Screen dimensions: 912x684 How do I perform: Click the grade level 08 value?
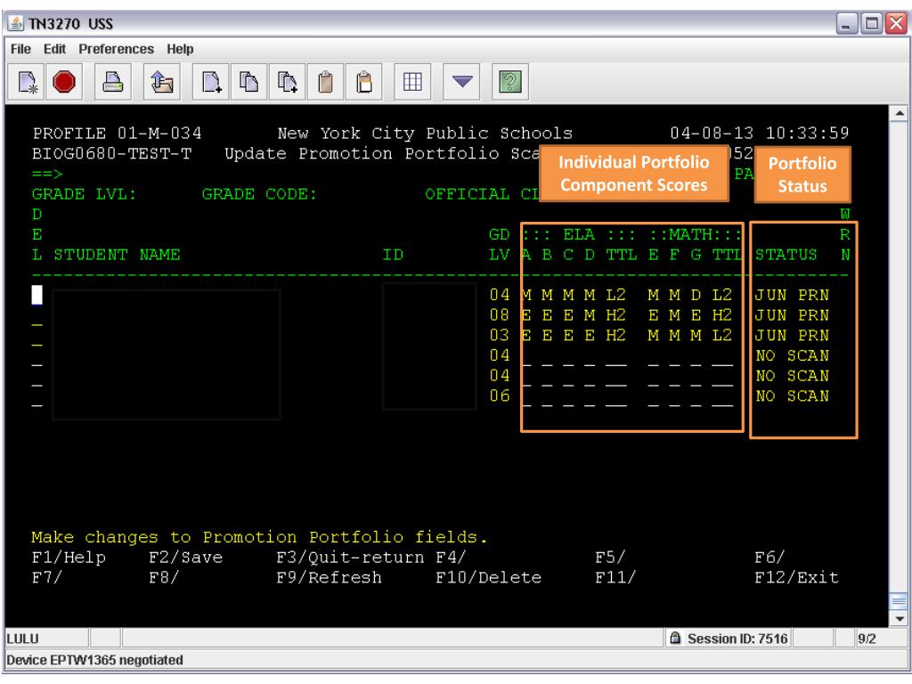(x=499, y=316)
